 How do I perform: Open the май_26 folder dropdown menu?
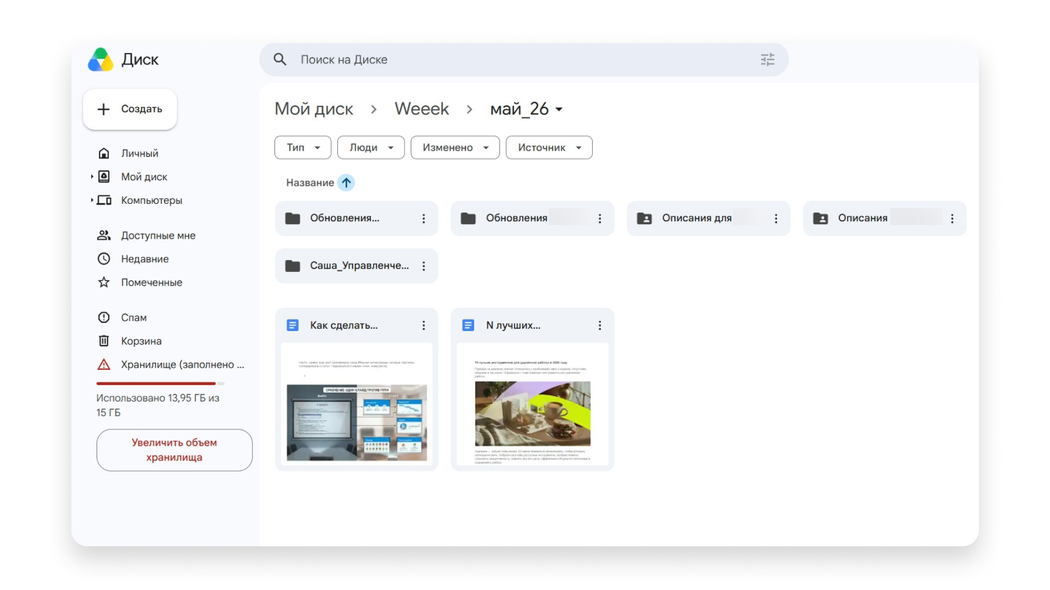click(559, 109)
